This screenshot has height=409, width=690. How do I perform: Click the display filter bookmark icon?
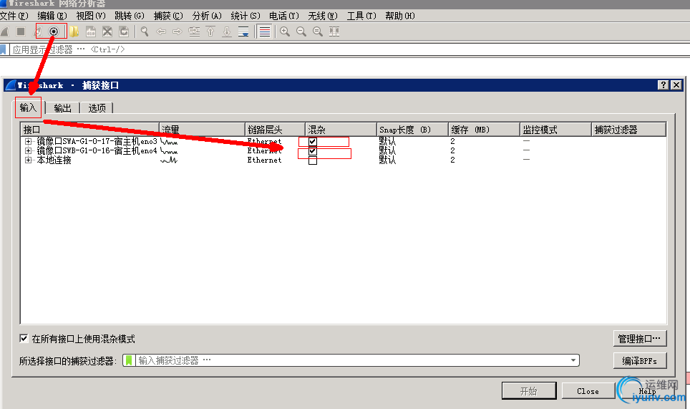click(3, 49)
